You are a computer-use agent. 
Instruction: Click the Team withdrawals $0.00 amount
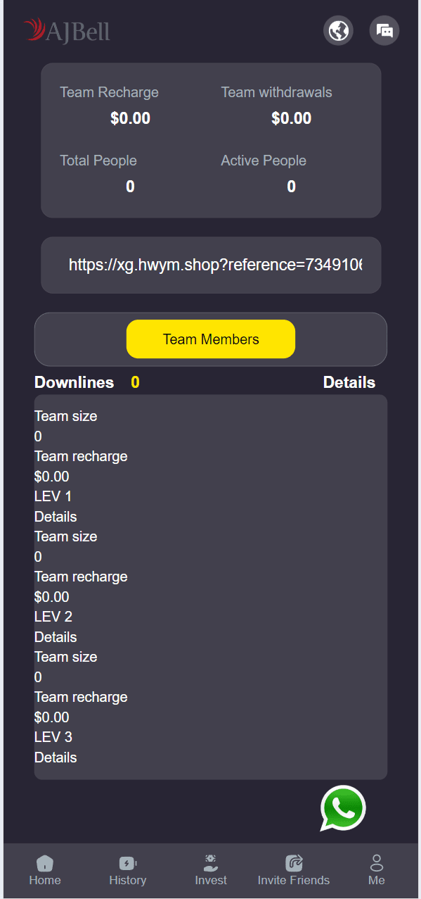tap(291, 118)
